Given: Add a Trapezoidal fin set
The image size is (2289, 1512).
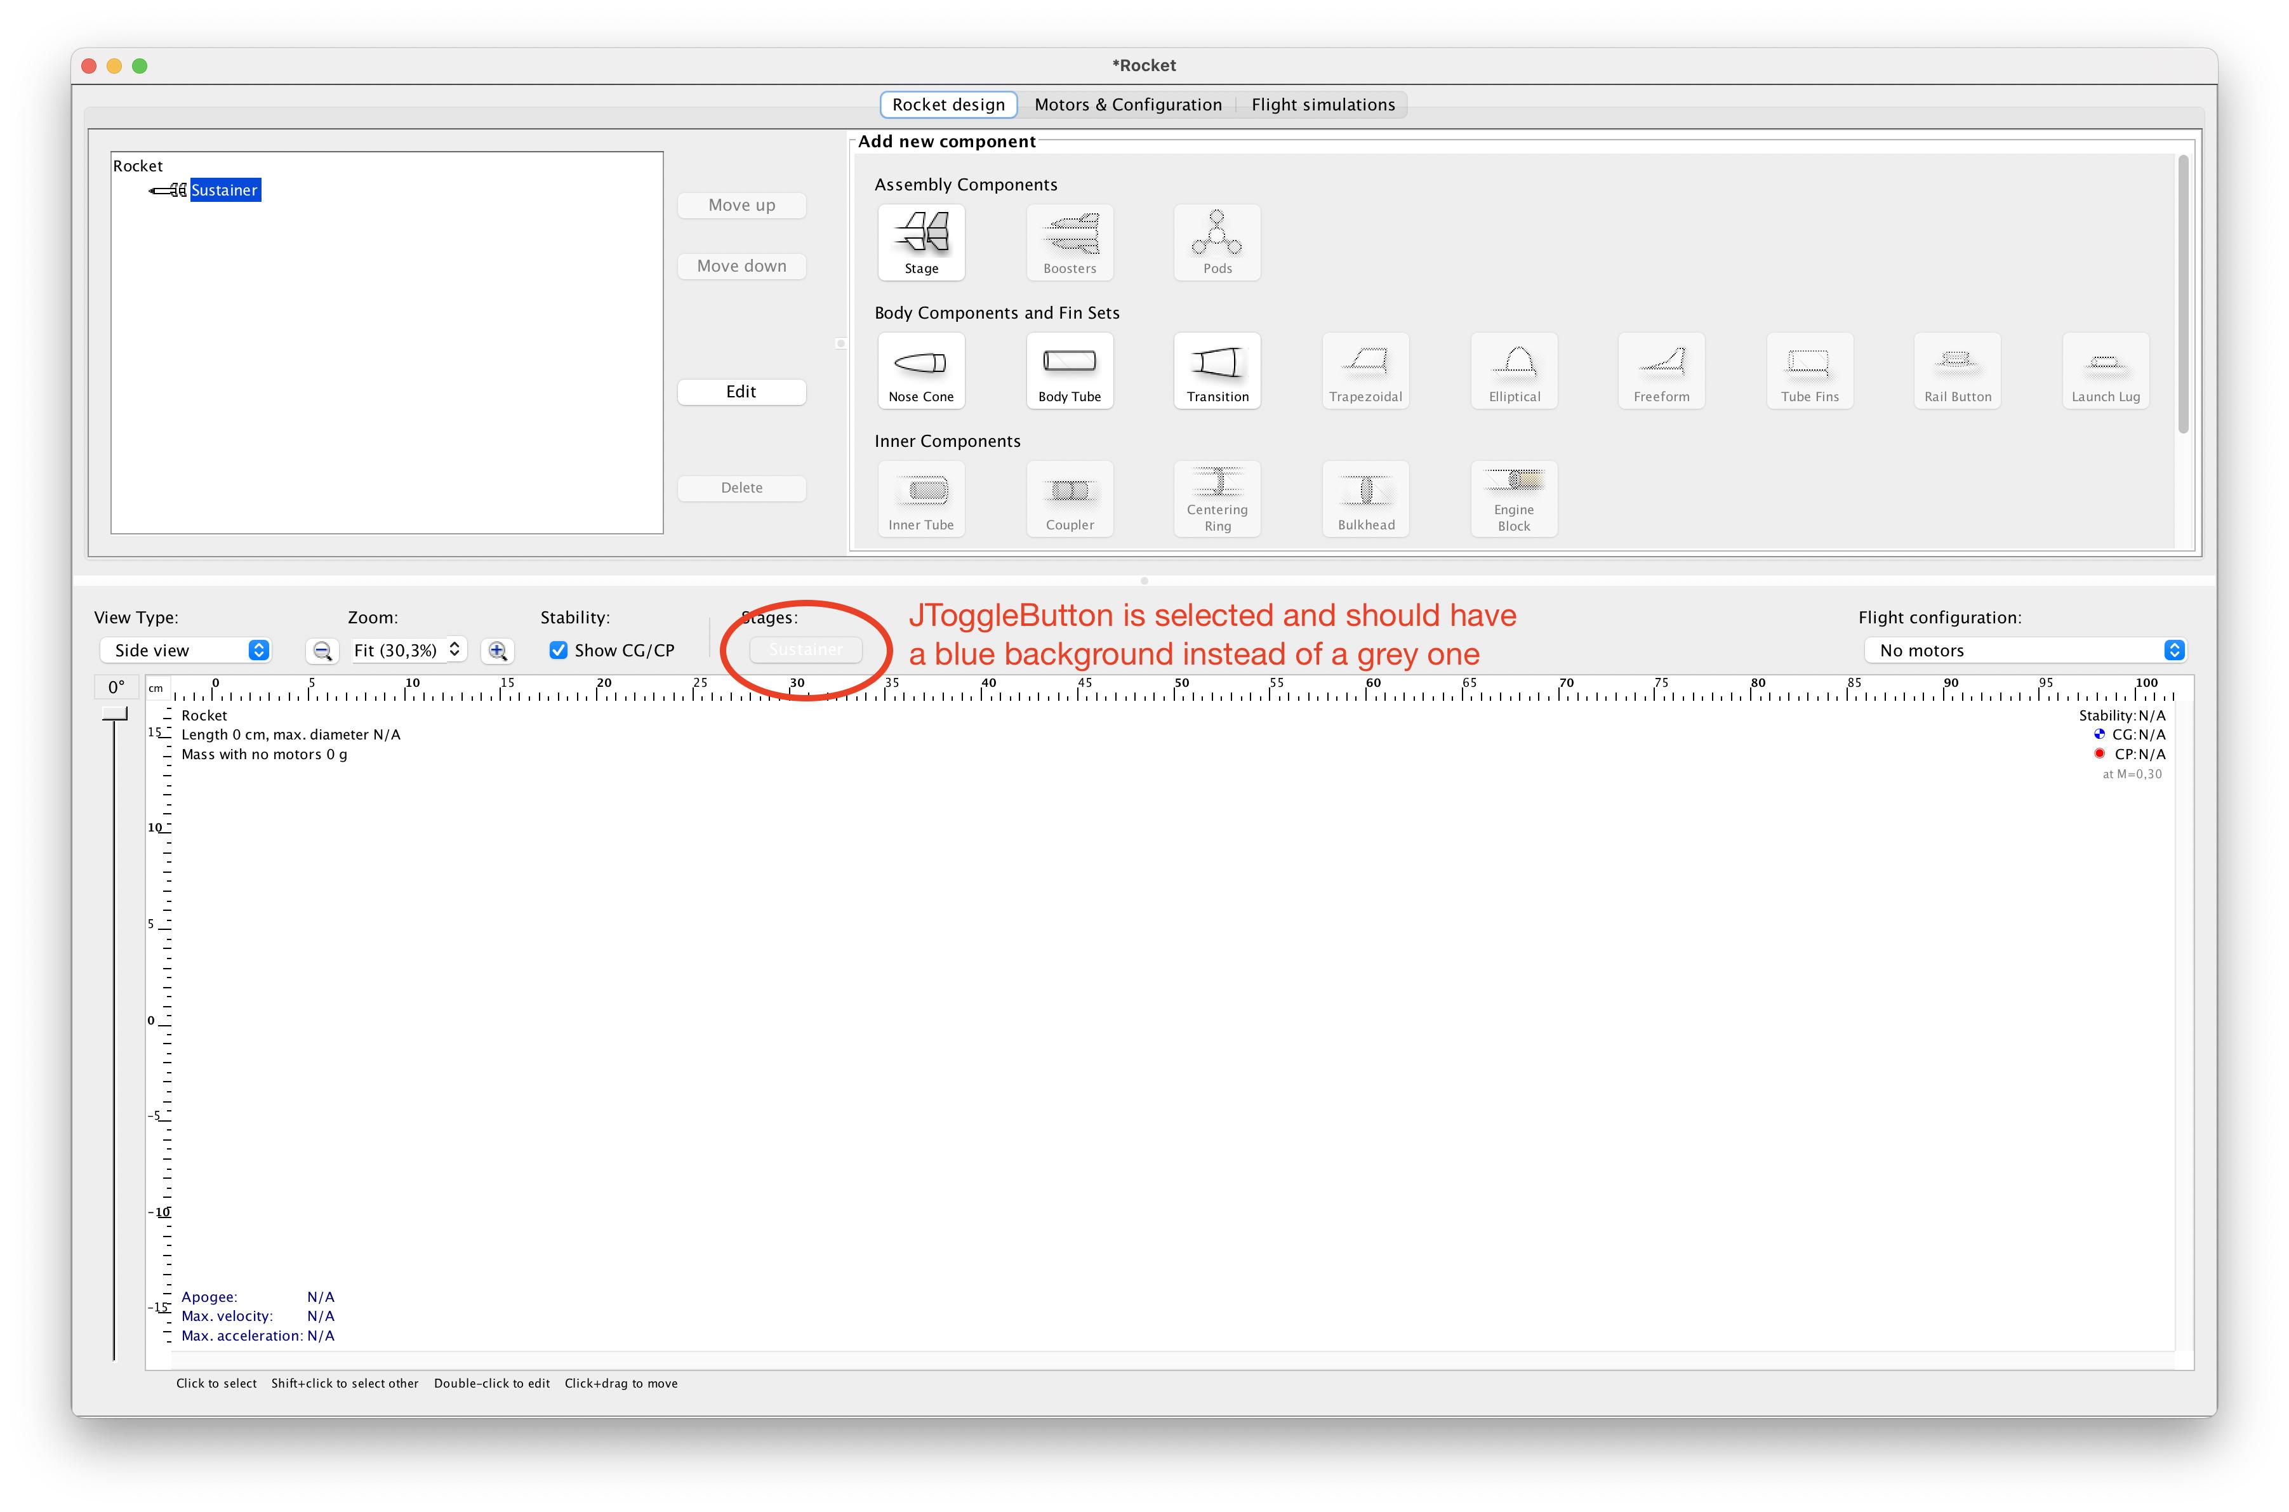Looking at the screenshot, I should [1365, 370].
